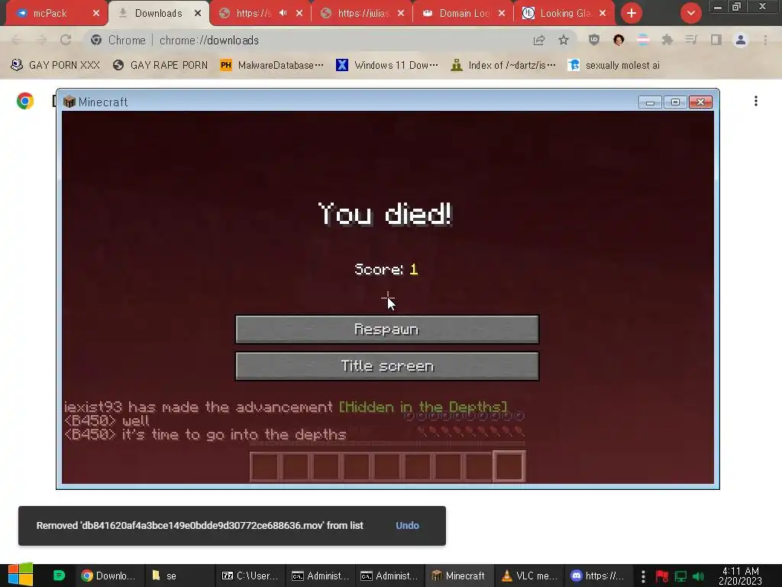Image resolution: width=782 pixels, height=587 pixels.
Task: Open the second Administ… command prompt in the taskbar
Action: [x=389, y=576]
